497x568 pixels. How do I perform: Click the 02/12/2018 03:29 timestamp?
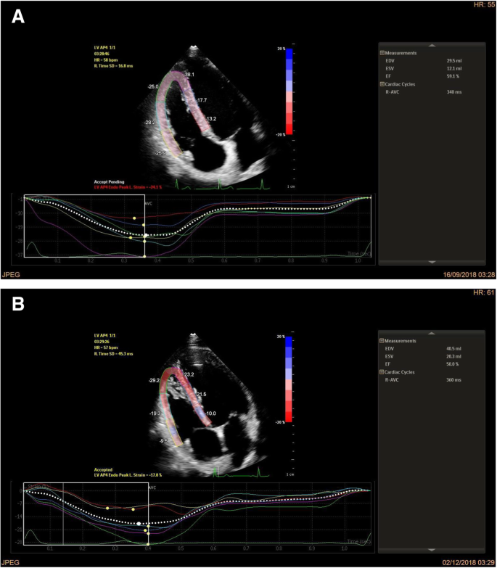point(469,563)
